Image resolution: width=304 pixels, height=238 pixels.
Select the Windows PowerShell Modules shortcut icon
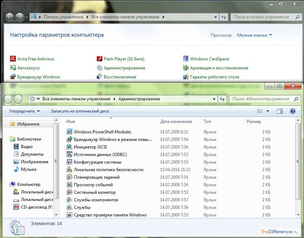(x=69, y=132)
